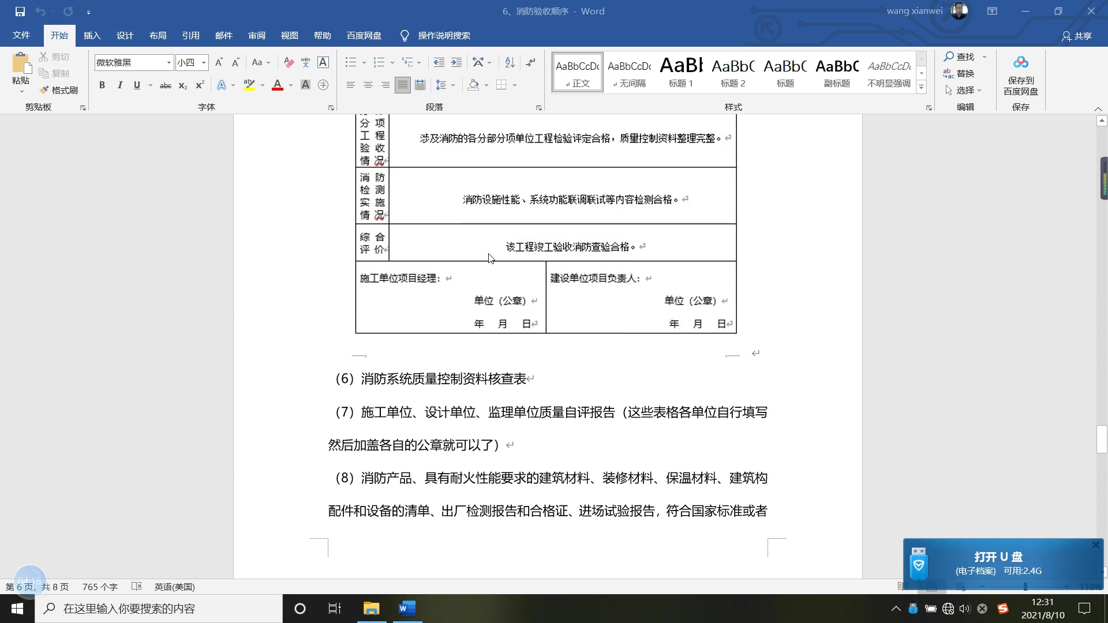Open the Change Case Aa dropdown
Image resolution: width=1108 pixels, height=623 pixels.
coord(261,62)
